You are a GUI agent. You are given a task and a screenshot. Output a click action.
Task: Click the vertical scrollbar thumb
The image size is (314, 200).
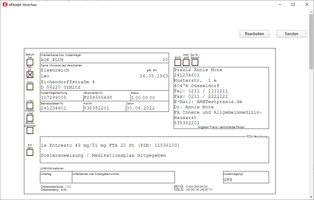point(311,42)
